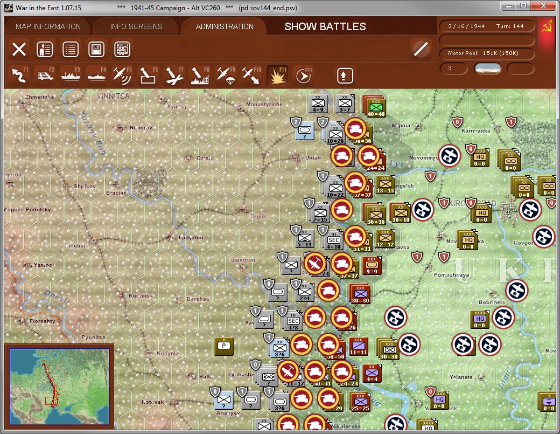The width and height of the screenshot is (560, 434).
Task: Select the German 5=11 infantry counter
Action: point(304,238)
